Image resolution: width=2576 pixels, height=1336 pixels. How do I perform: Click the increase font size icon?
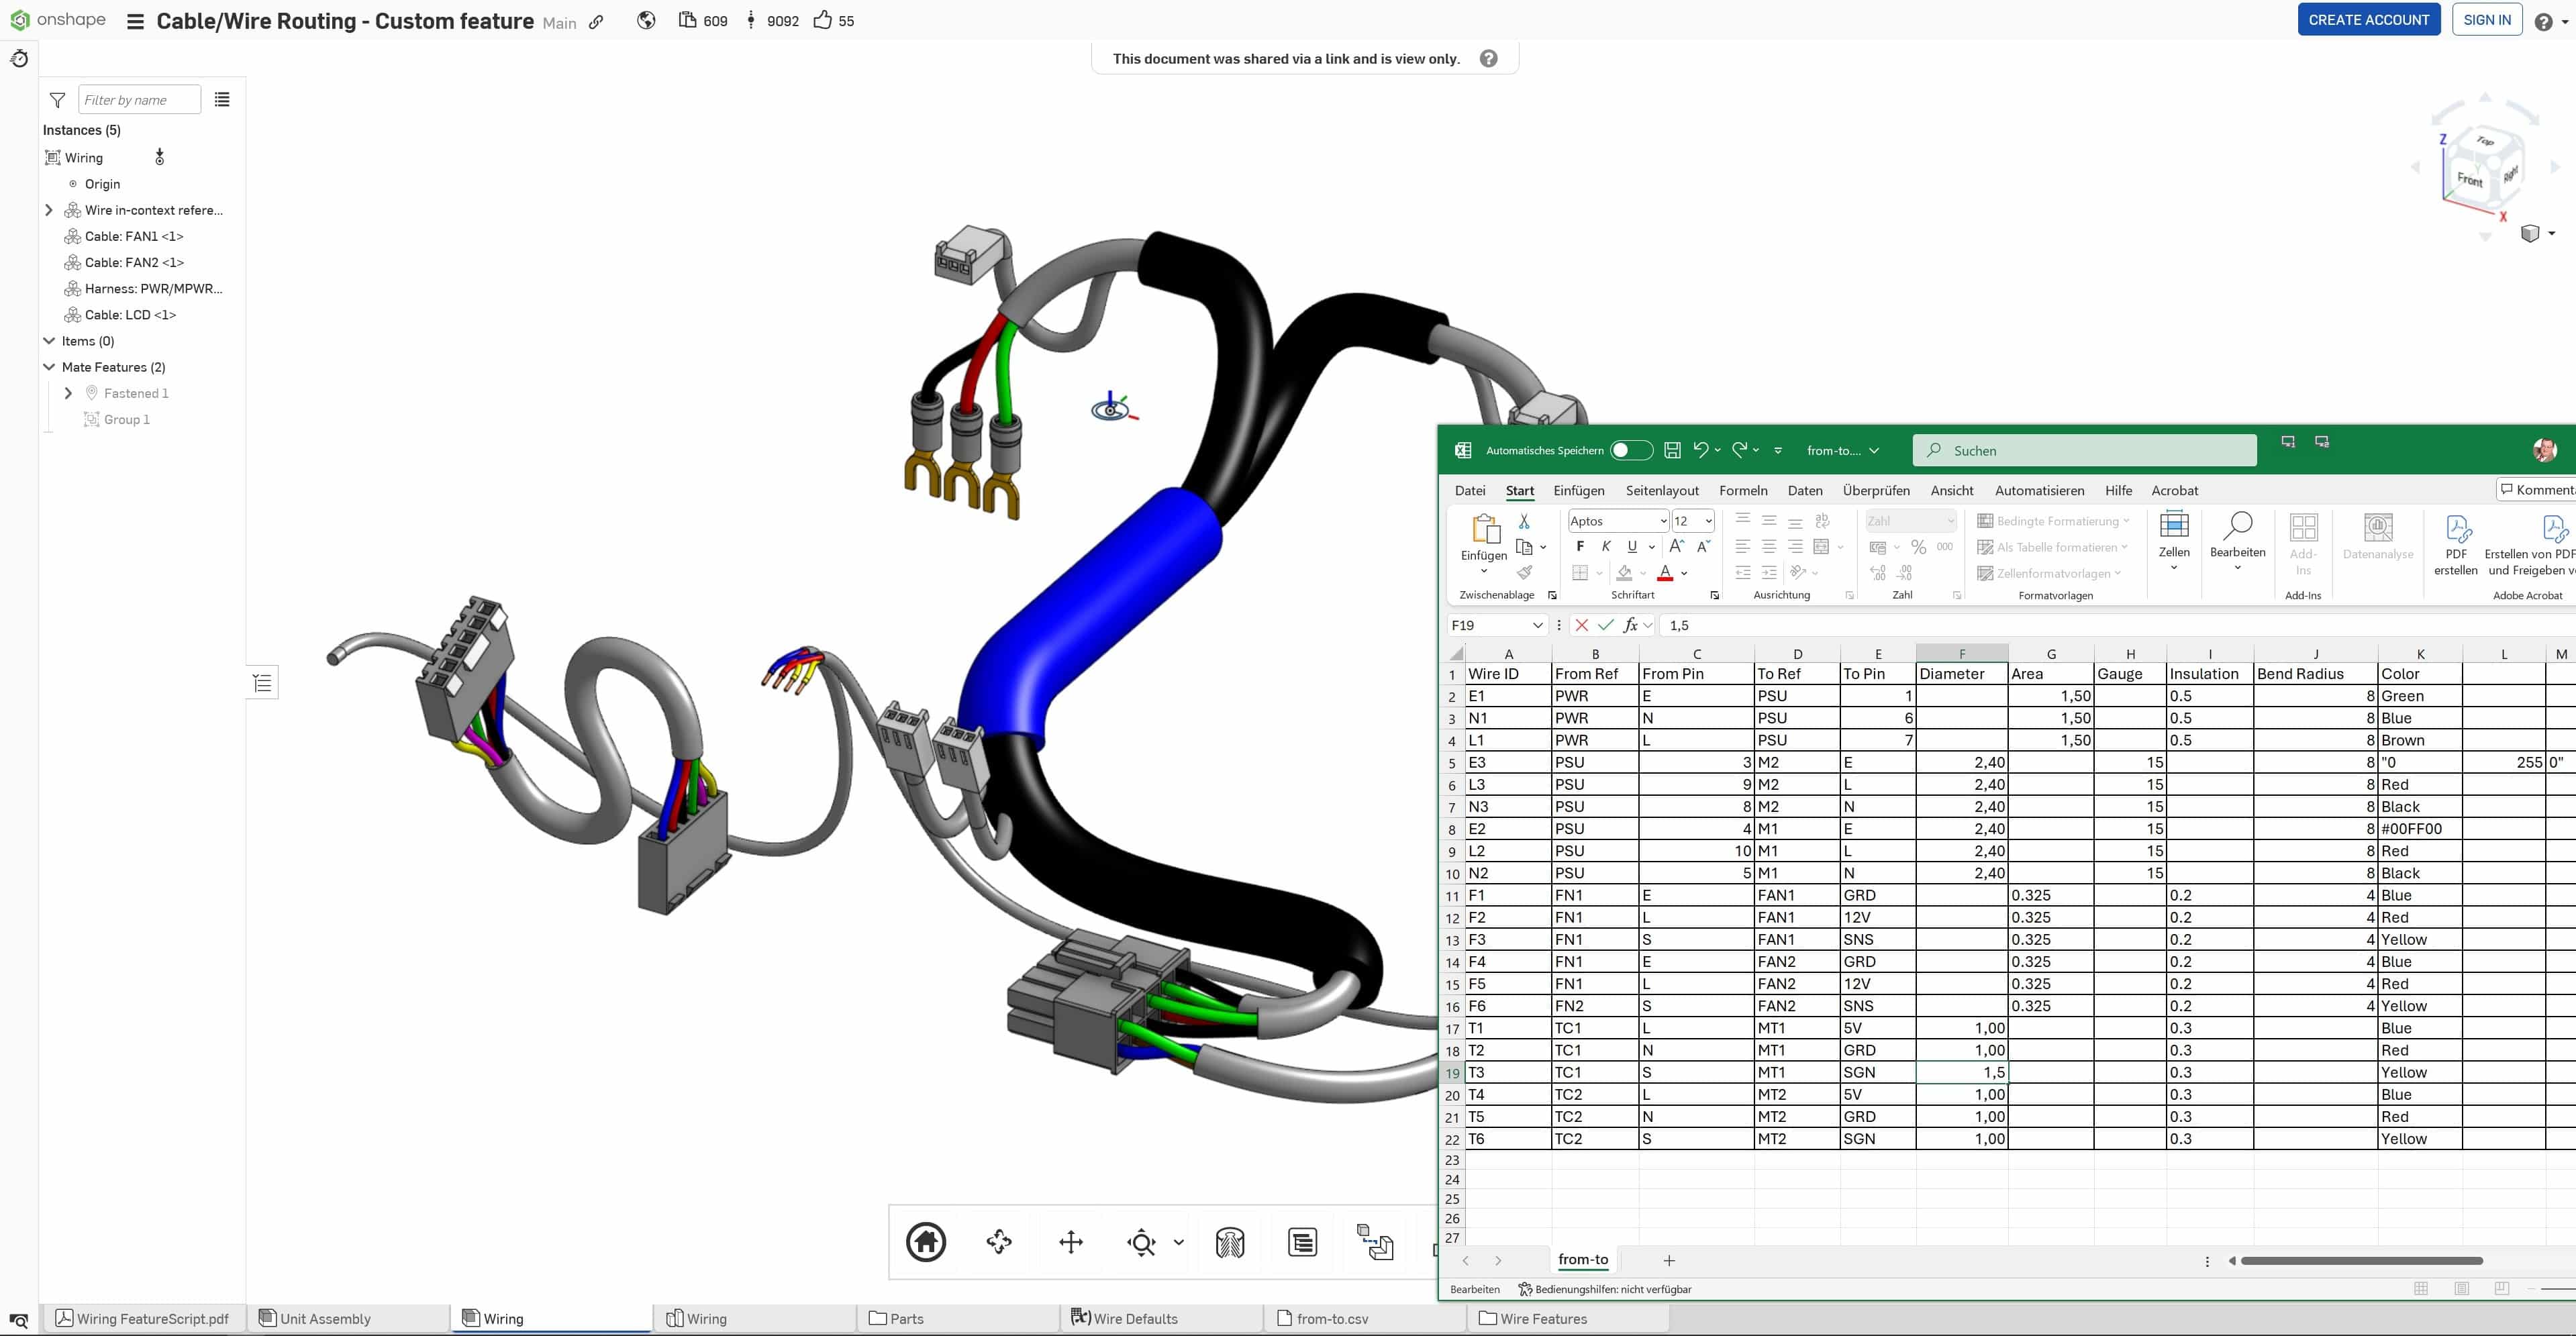pyautogui.click(x=1677, y=546)
